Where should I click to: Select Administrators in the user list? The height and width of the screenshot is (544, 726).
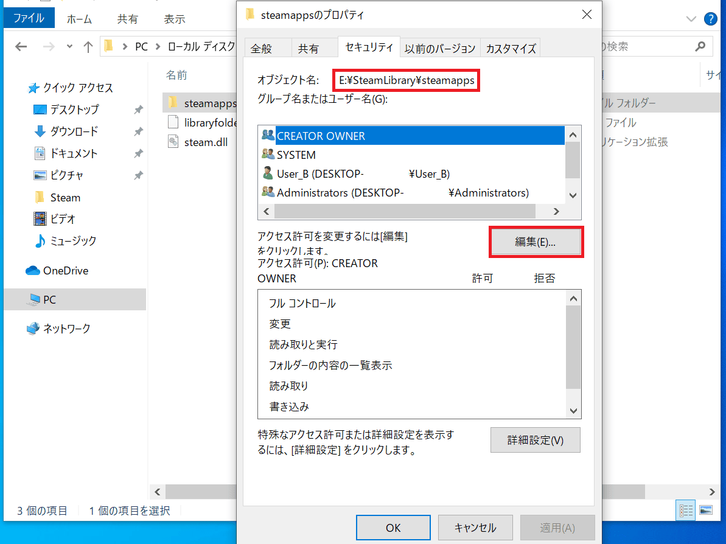[x=411, y=193]
